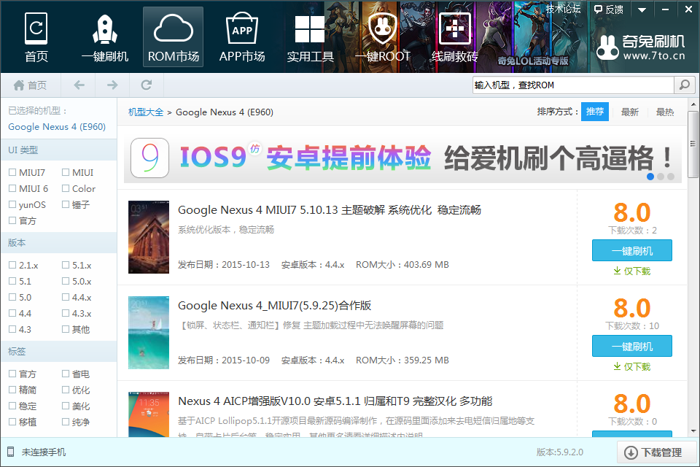The width and height of the screenshot is (700, 467).
Task: Check the 美化 tag checkbox
Action: click(x=66, y=406)
